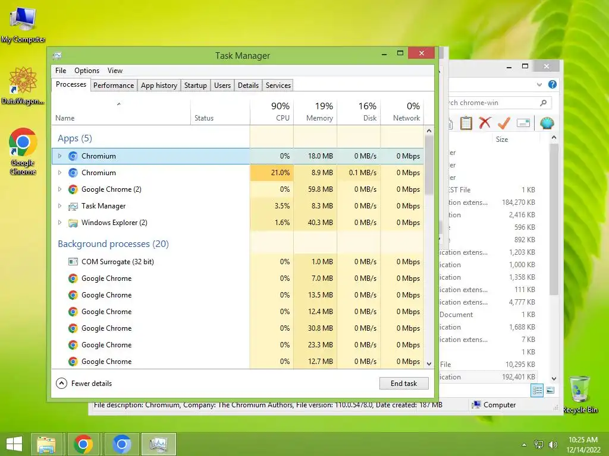Click Chrome icon of 7.0 MB process
Image resolution: width=609 pixels, height=456 pixels.
[x=73, y=278]
